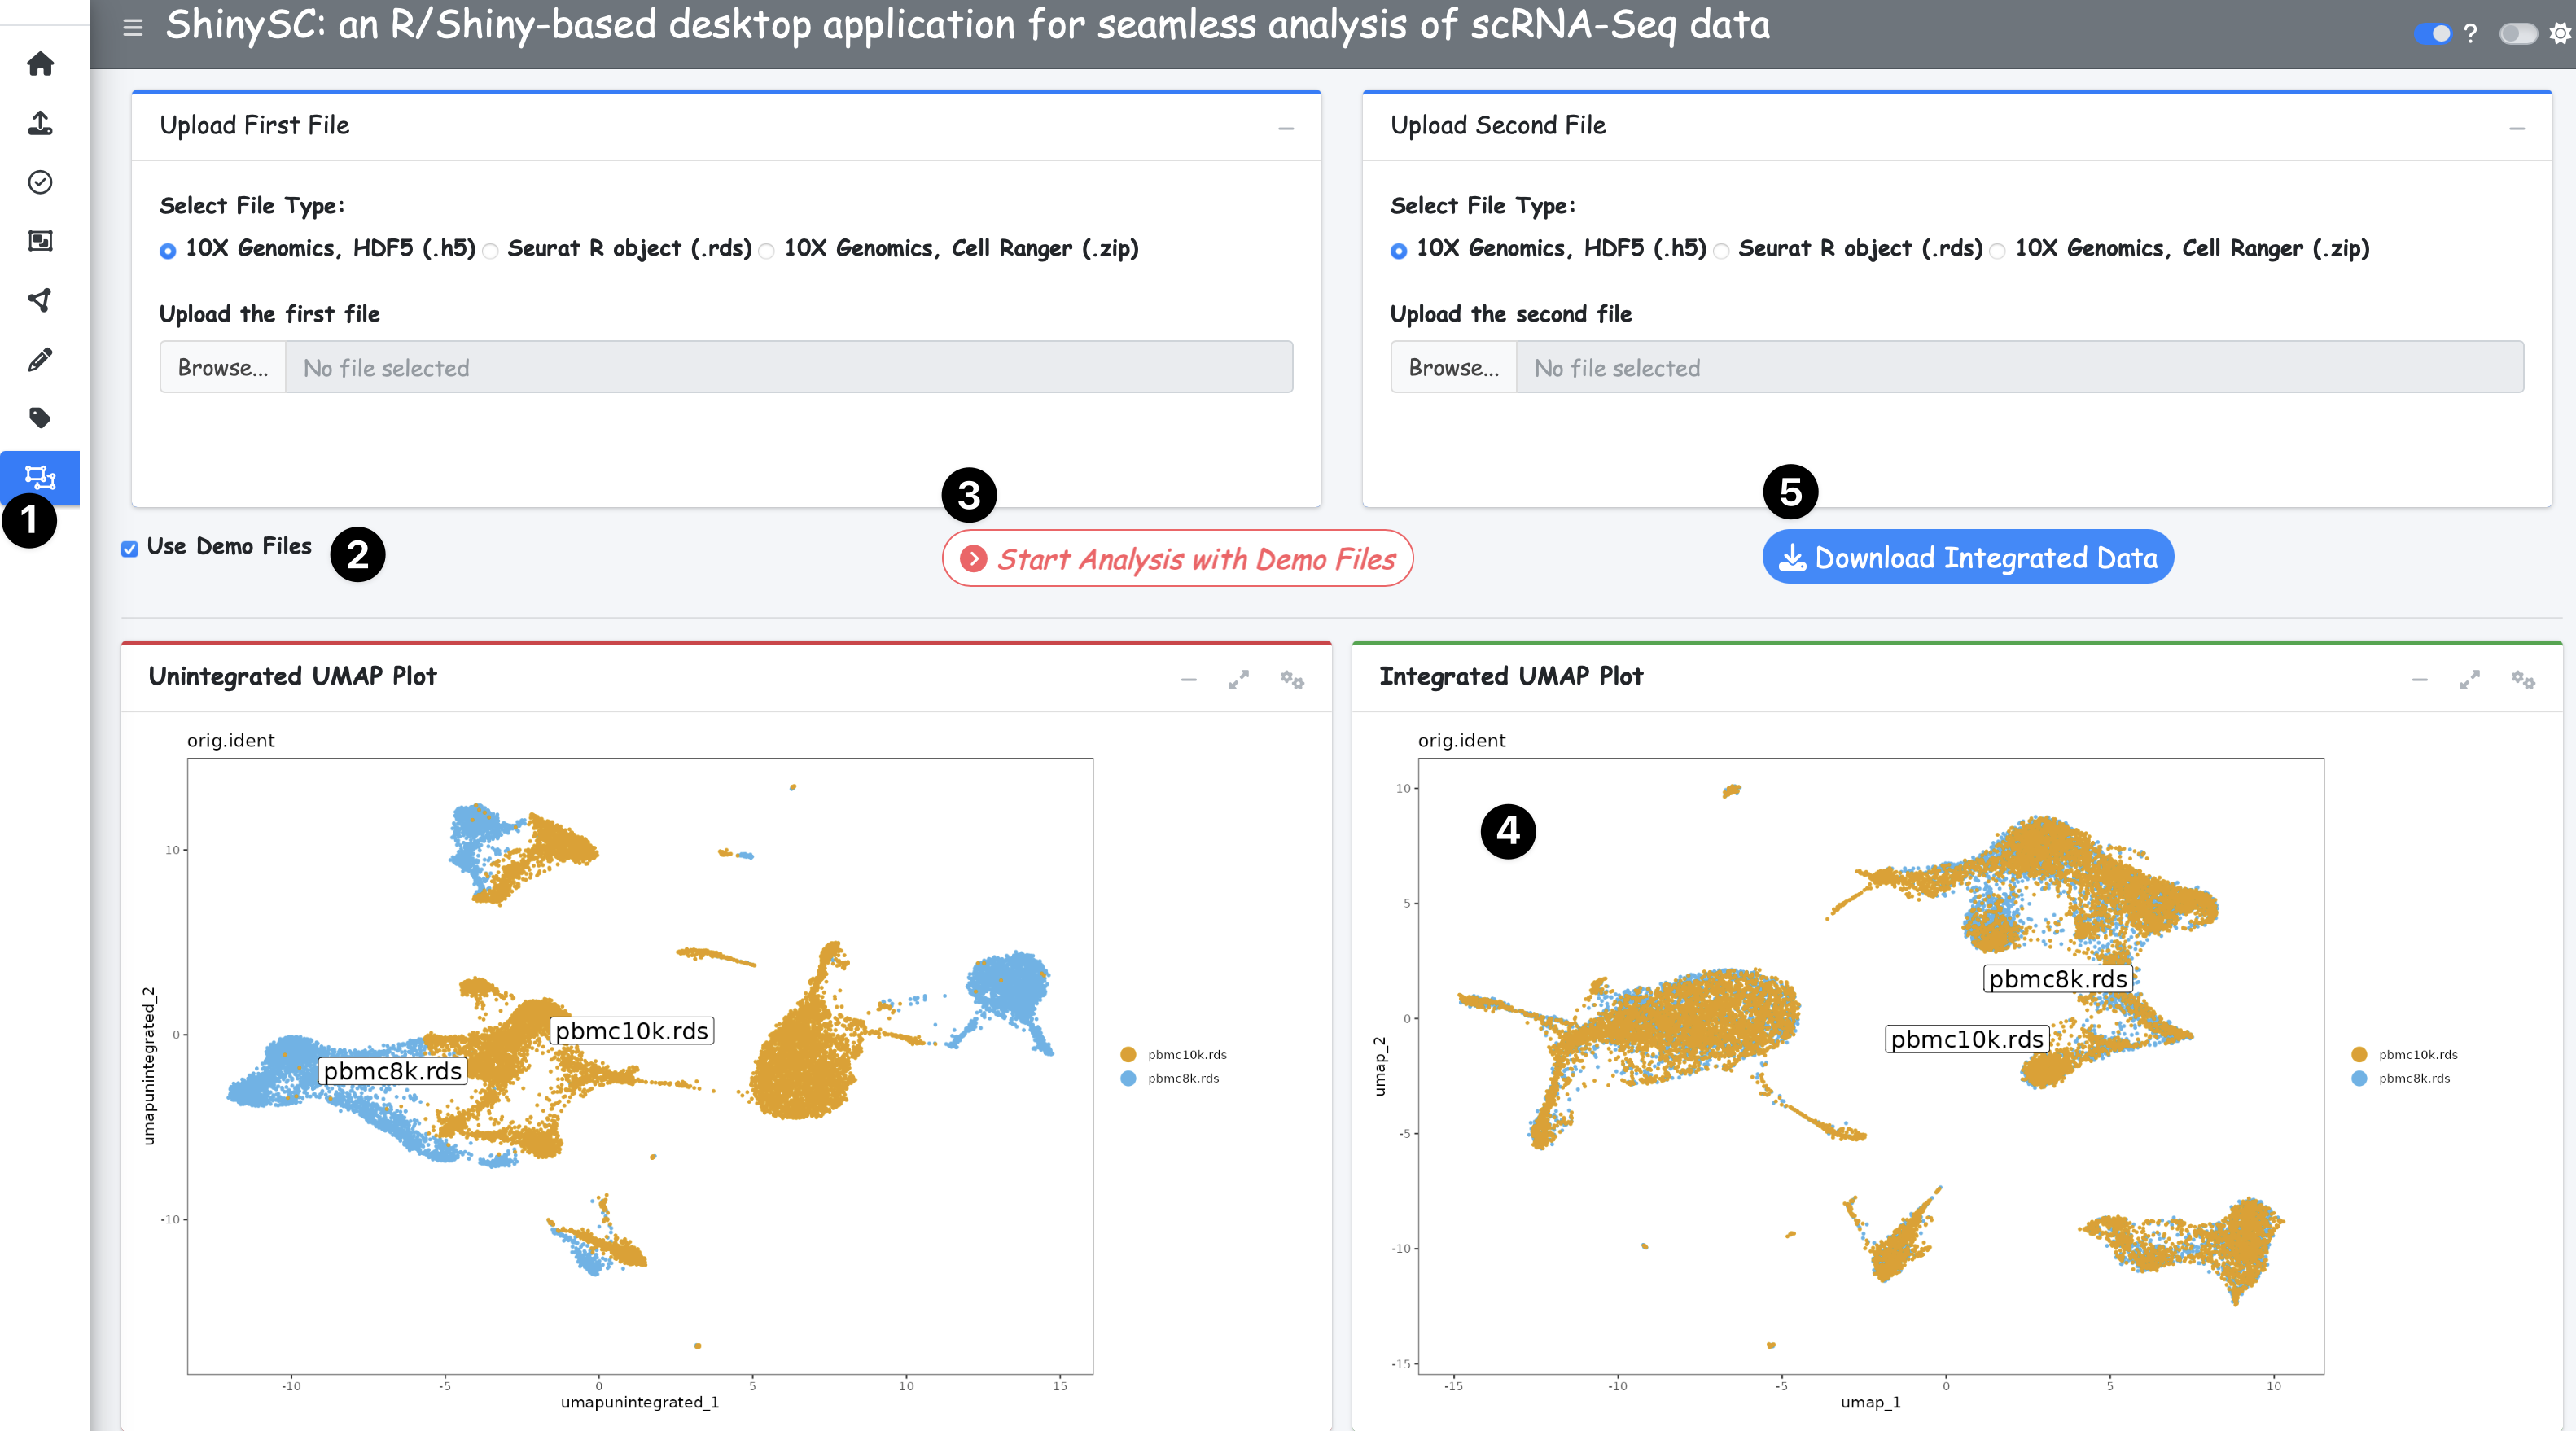Image resolution: width=2576 pixels, height=1431 pixels.
Task: Select 10X Cell Ranger (.zip) for second file
Action: point(1997,251)
